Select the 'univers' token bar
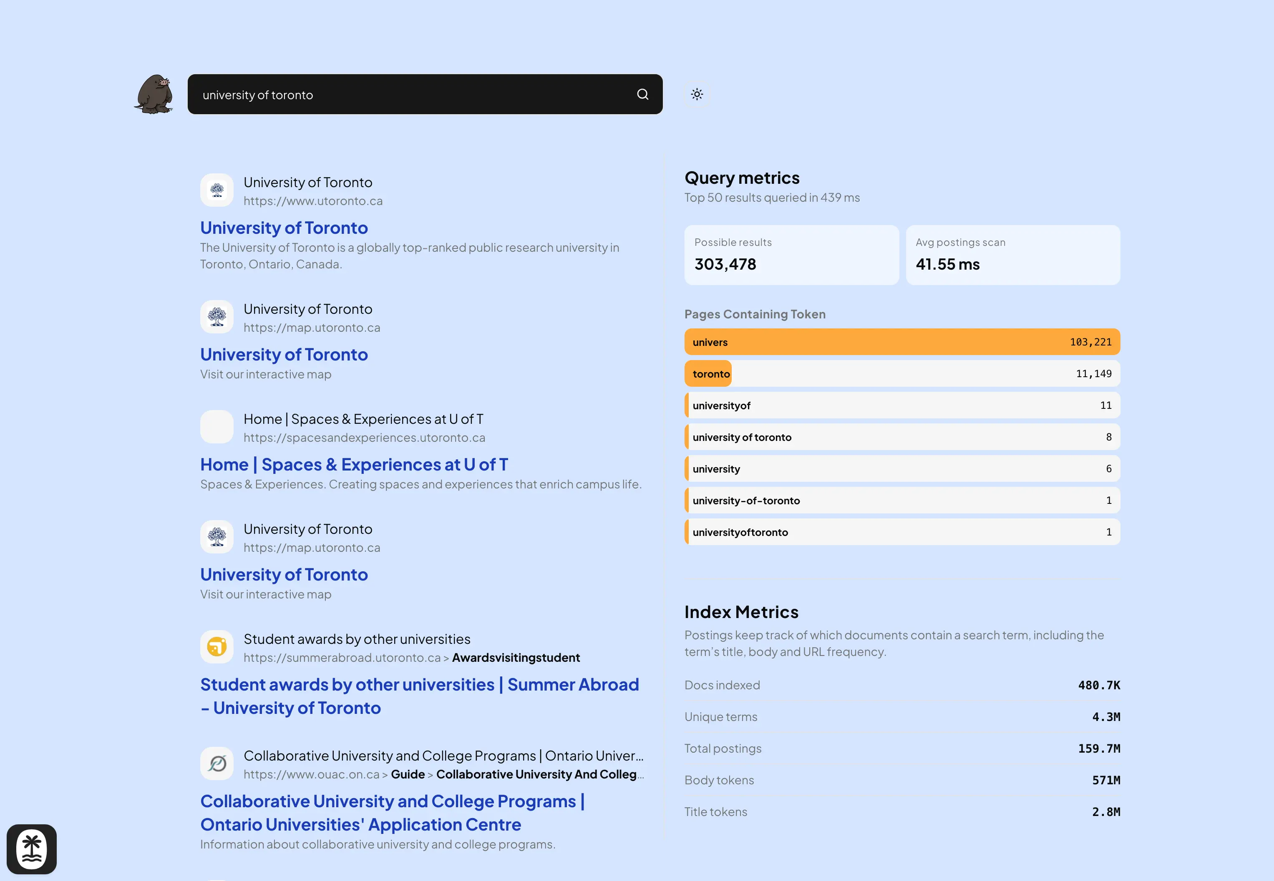The image size is (1274, 881). click(902, 342)
